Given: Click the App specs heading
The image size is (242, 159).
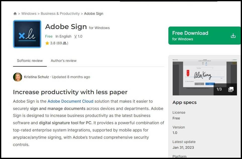Looking at the screenshot, I should 185,102.
